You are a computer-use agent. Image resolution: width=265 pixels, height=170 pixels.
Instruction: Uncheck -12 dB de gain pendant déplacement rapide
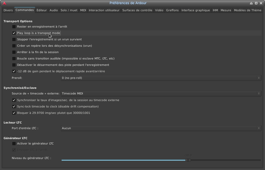pos(14,71)
